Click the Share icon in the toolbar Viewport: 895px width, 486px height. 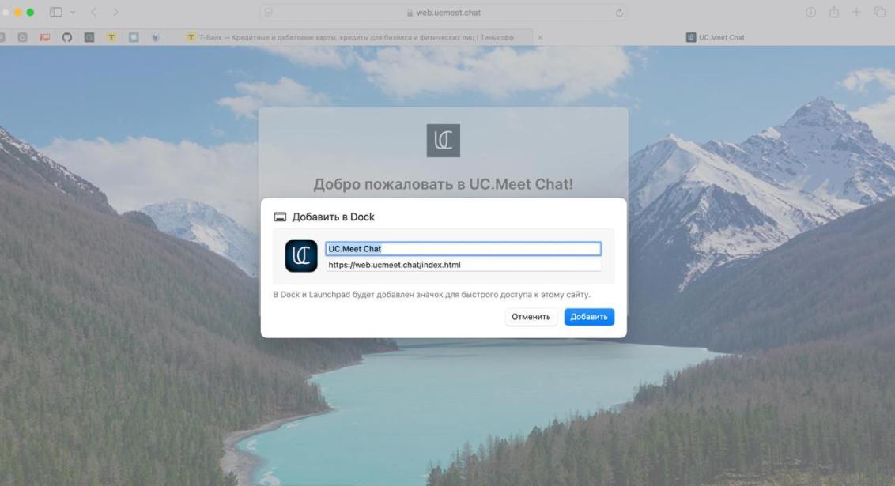tap(834, 12)
